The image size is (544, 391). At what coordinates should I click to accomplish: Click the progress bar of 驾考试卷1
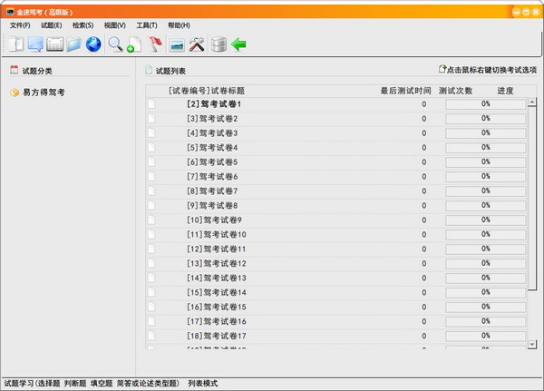(x=485, y=103)
